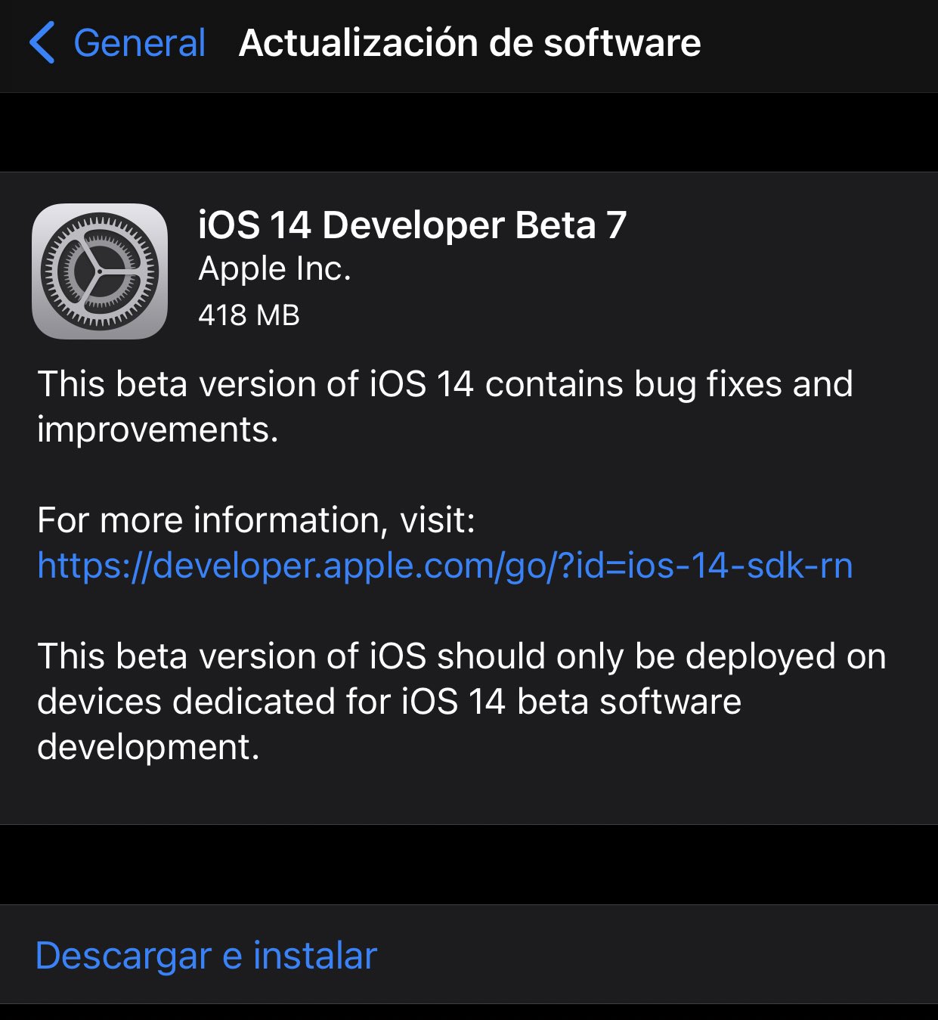
Task: Tap the word 'improvements.' in the description
Action: click(158, 429)
